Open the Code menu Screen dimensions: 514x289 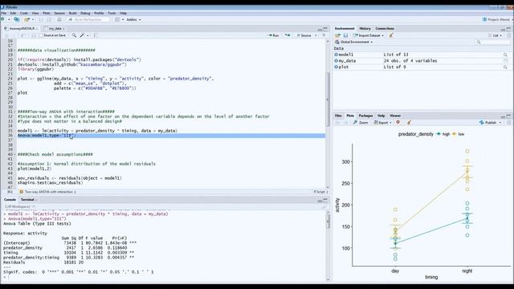click(x=24, y=13)
